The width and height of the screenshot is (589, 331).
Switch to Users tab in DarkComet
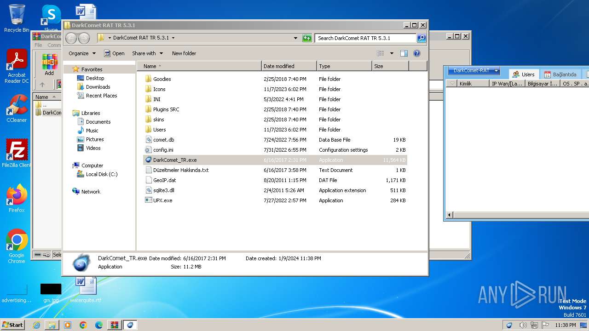(523, 74)
